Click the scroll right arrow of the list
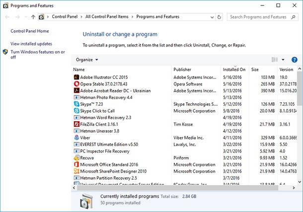 [294, 188]
